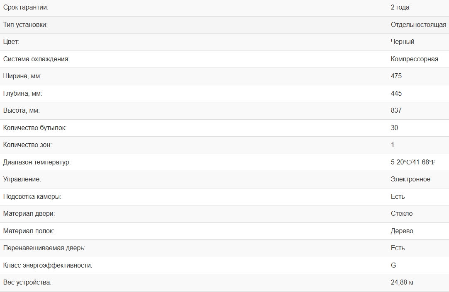Click the "Срок гарантии:" label

25,7
